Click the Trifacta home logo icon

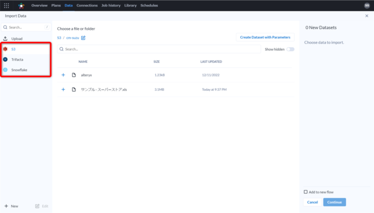(x=22, y=5)
